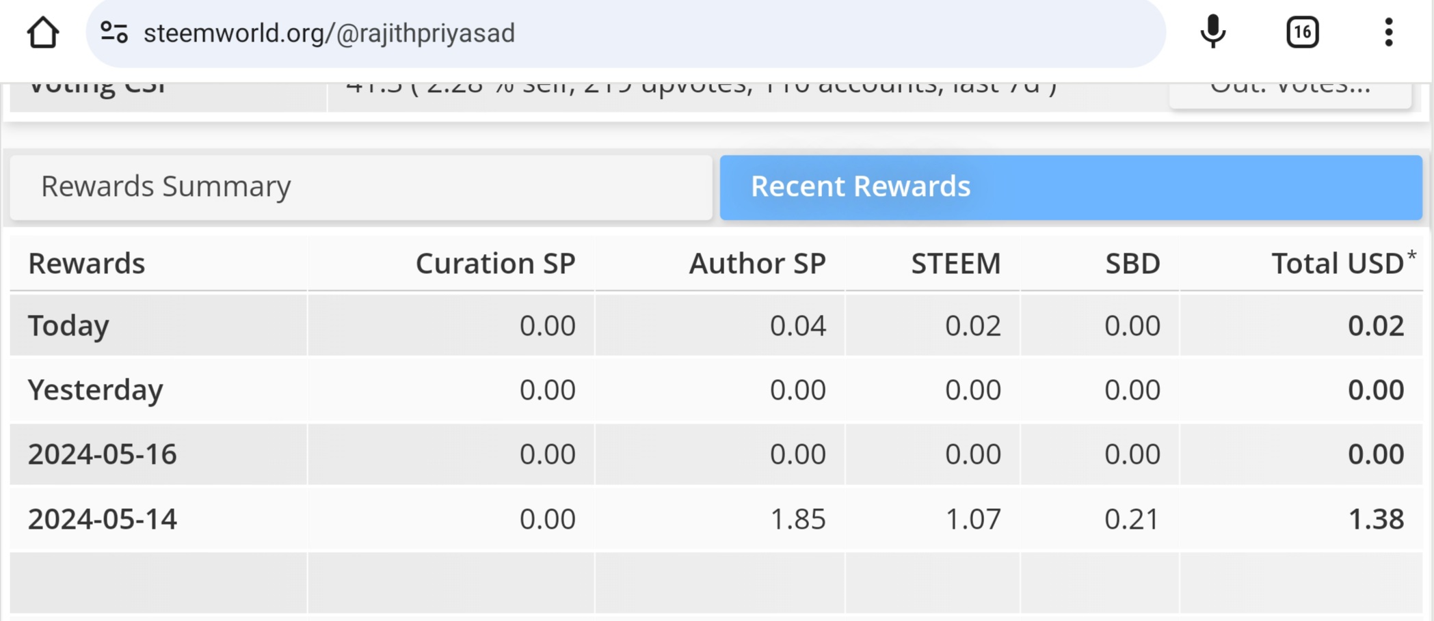This screenshot has height=621, width=1434.
Task: Open the tab switcher showing 16 tabs
Action: (1302, 32)
